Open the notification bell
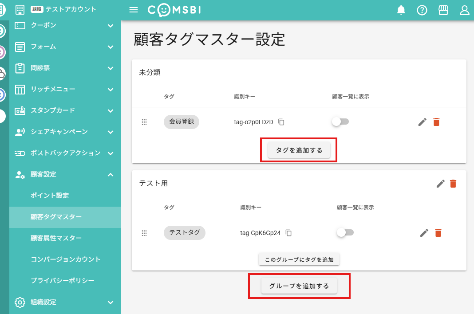Viewport: 474px width, 314px height. (x=401, y=10)
